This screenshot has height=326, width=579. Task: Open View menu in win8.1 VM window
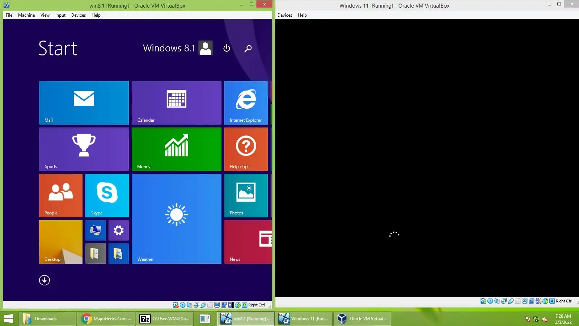(x=45, y=15)
